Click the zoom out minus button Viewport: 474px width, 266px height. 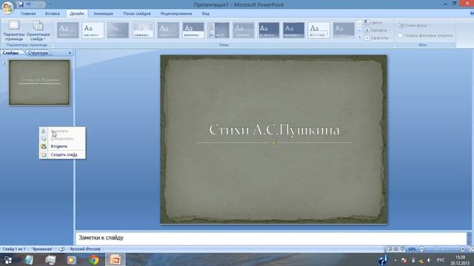point(421,249)
